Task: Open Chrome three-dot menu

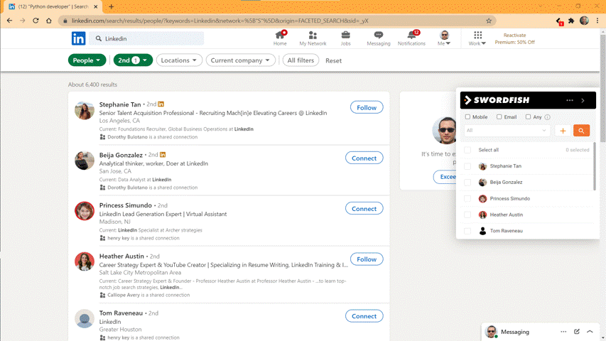Action: coord(597,21)
